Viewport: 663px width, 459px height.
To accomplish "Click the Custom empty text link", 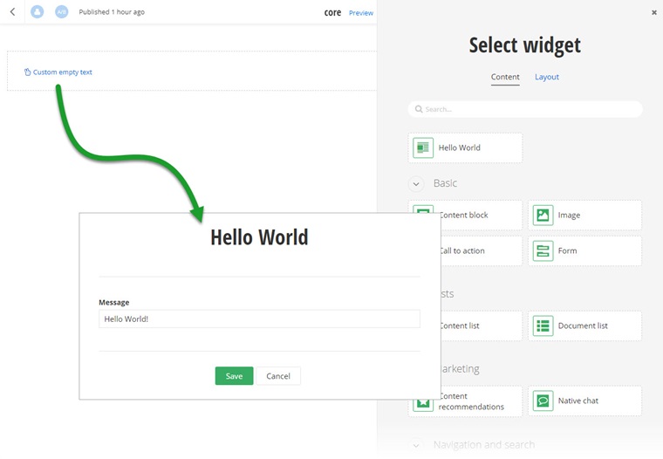I will point(62,72).
